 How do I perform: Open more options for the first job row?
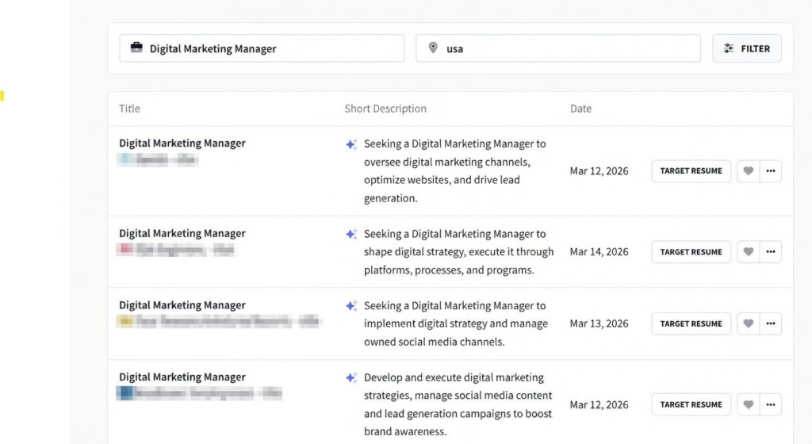(770, 171)
